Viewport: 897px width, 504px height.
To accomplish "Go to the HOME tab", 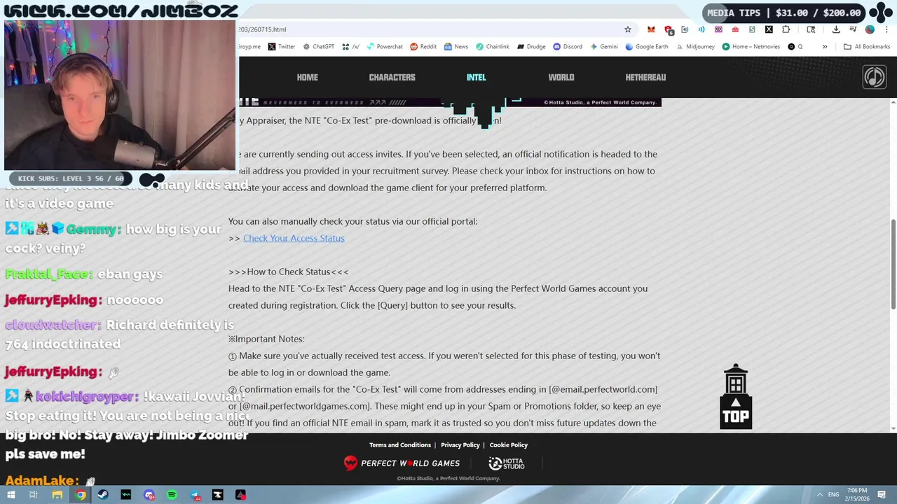I will [x=307, y=78].
